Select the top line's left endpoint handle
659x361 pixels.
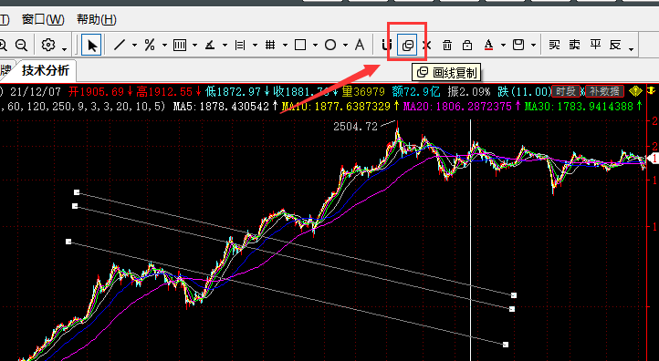77,192
